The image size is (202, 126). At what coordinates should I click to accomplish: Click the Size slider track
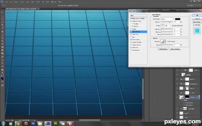tap(167, 35)
